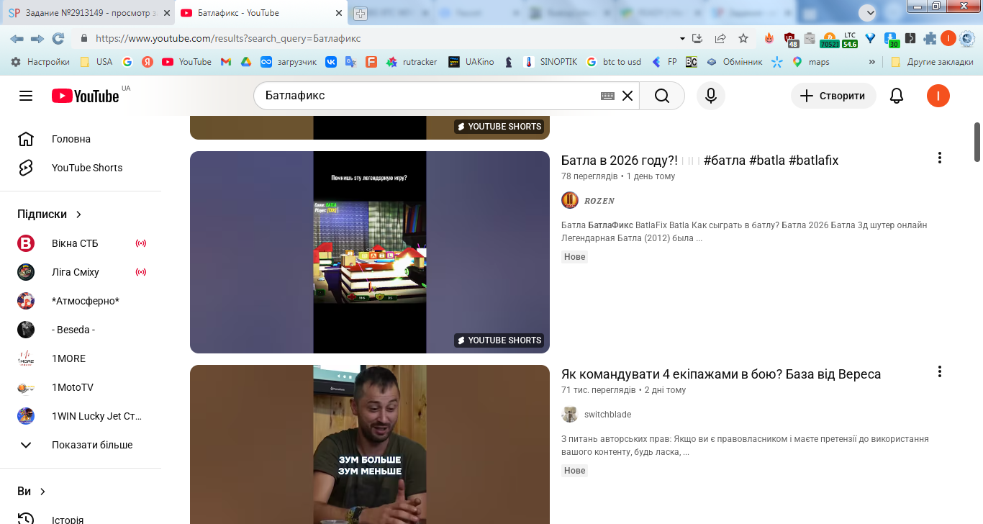Image resolution: width=983 pixels, height=524 pixels.
Task: Click the page vertical scrollbar thumb
Action: (977, 142)
